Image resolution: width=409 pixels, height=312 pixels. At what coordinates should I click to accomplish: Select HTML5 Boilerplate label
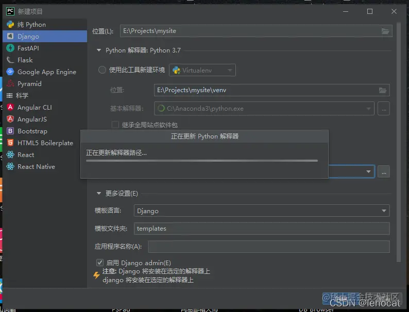point(45,143)
